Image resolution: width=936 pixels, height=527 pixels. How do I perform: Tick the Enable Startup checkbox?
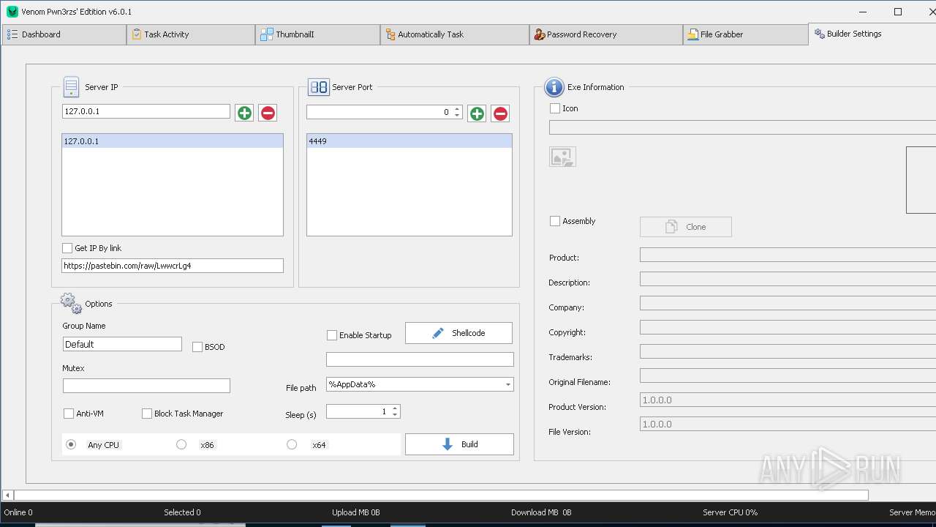point(332,335)
